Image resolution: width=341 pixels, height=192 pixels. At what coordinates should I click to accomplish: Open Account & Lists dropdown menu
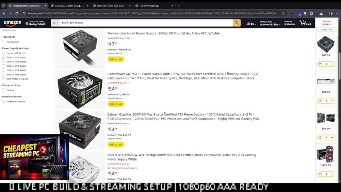tap(270, 23)
